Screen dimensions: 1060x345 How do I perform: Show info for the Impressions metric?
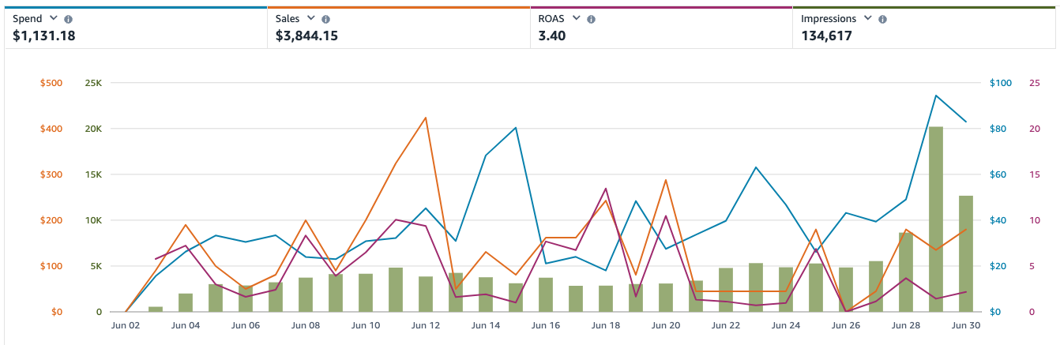(x=882, y=19)
